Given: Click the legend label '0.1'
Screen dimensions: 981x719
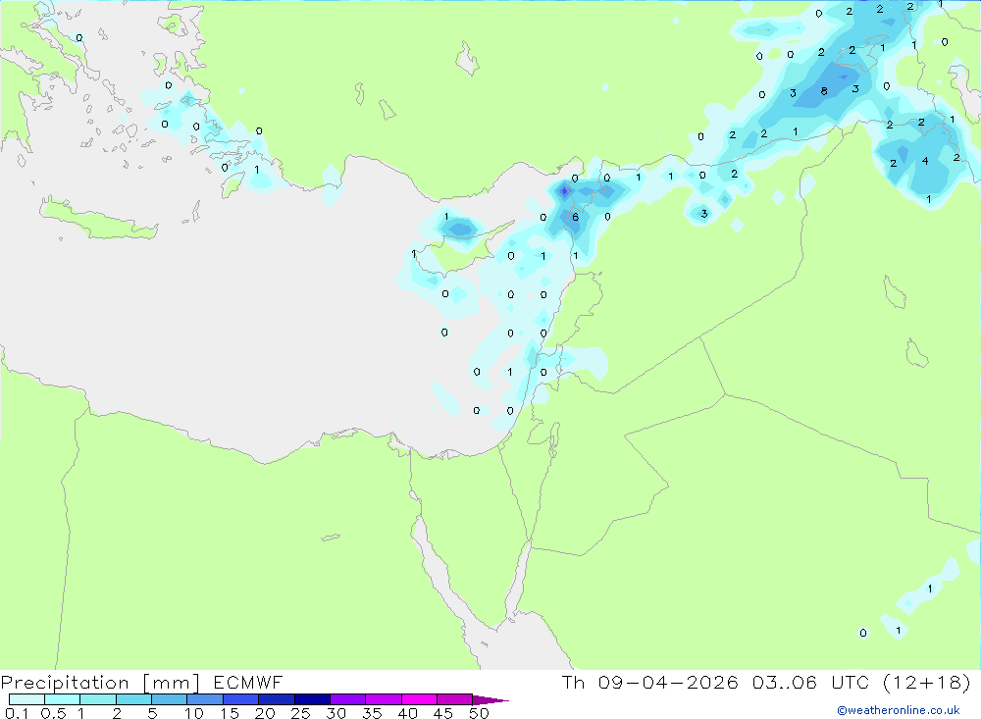Looking at the screenshot, I should coord(17,713).
